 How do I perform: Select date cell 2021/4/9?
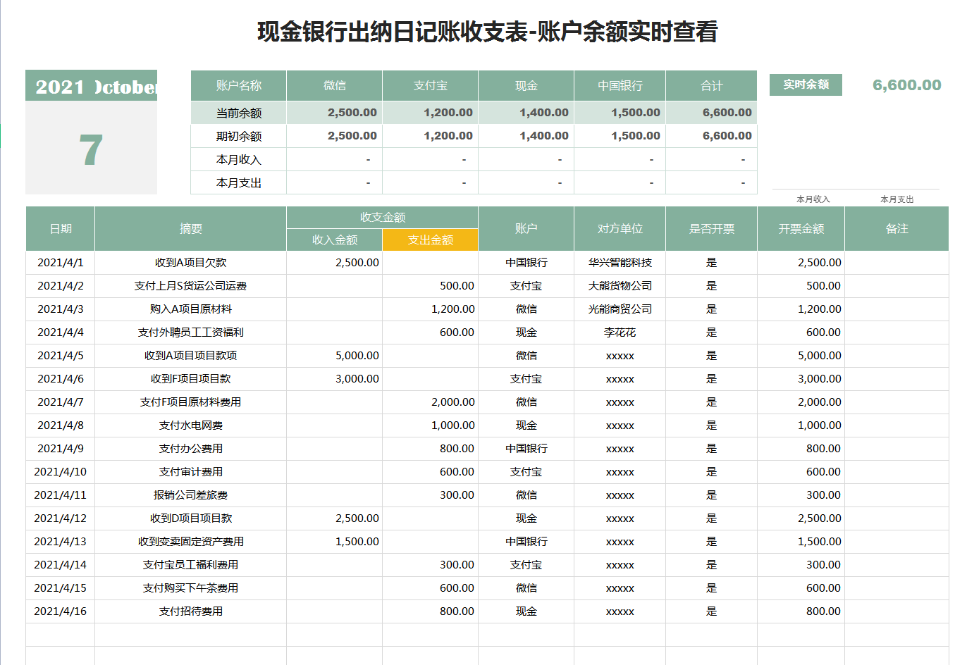[60, 449]
